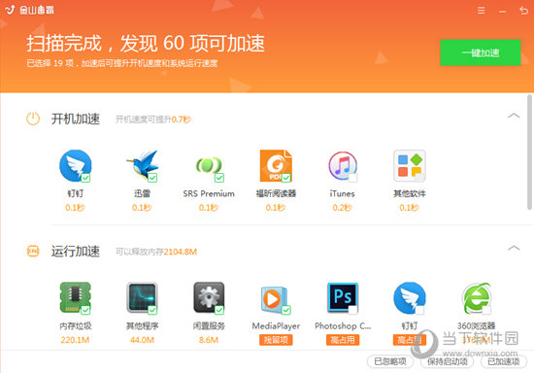Check the 其他软件 checkbox
The width and height of the screenshot is (534, 373).
tap(419, 178)
